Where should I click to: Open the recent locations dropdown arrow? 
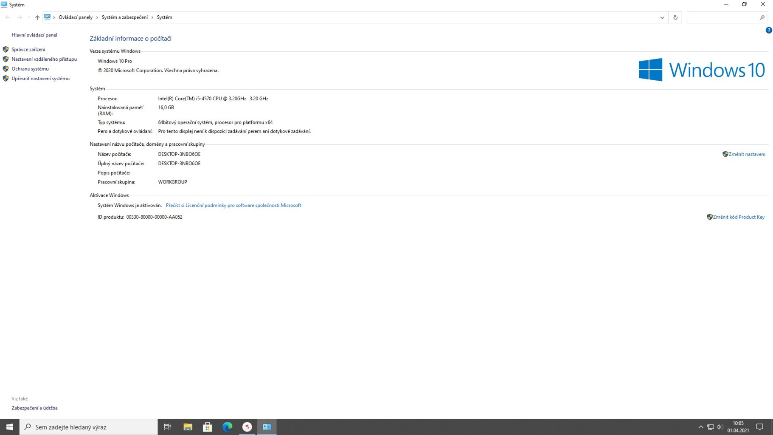click(x=29, y=17)
